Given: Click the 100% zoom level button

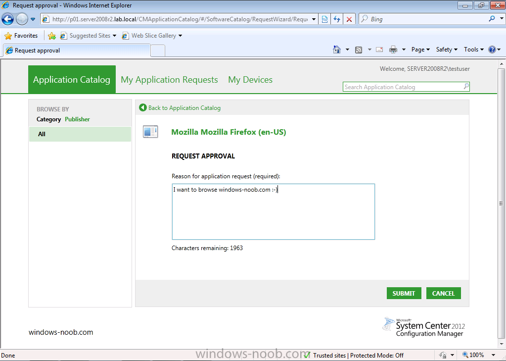Looking at the screenshot, I should pos(473,355).
